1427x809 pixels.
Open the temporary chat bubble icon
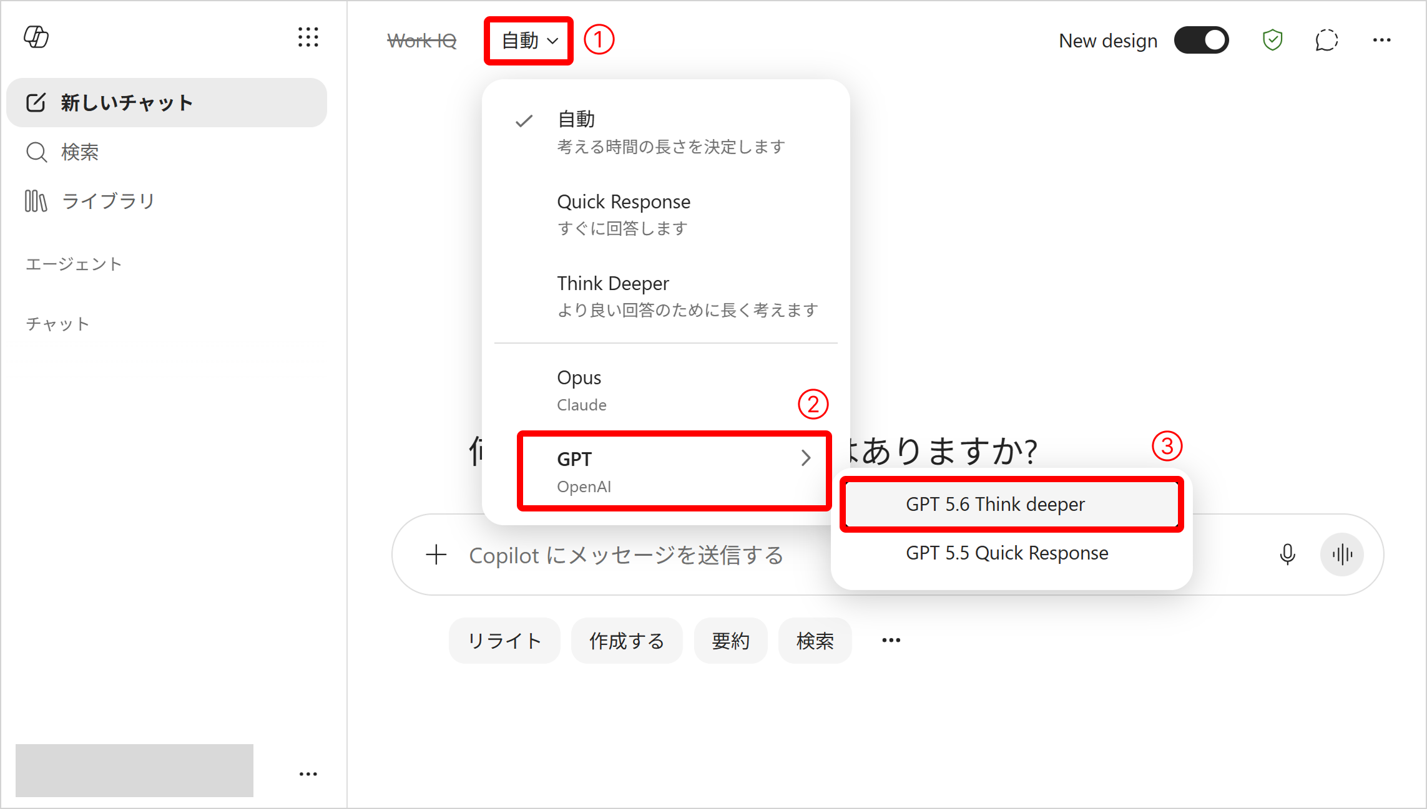pyautogui.click(x=1326, y=41)
